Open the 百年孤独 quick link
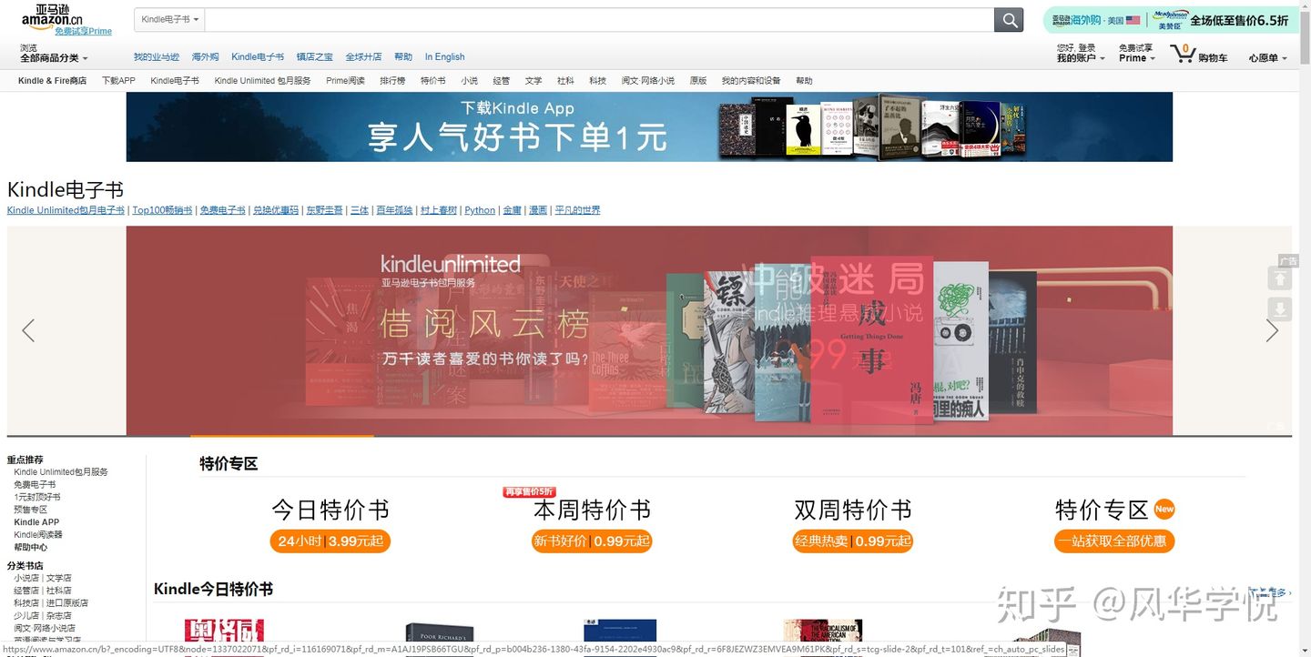 coord(394,210)
